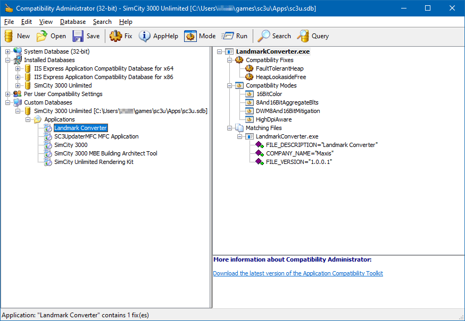Click the Per User Compatibility Settings icon

pos(18,94)
